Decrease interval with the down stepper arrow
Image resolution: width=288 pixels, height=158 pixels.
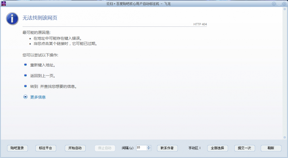click(x=149, y=149)
